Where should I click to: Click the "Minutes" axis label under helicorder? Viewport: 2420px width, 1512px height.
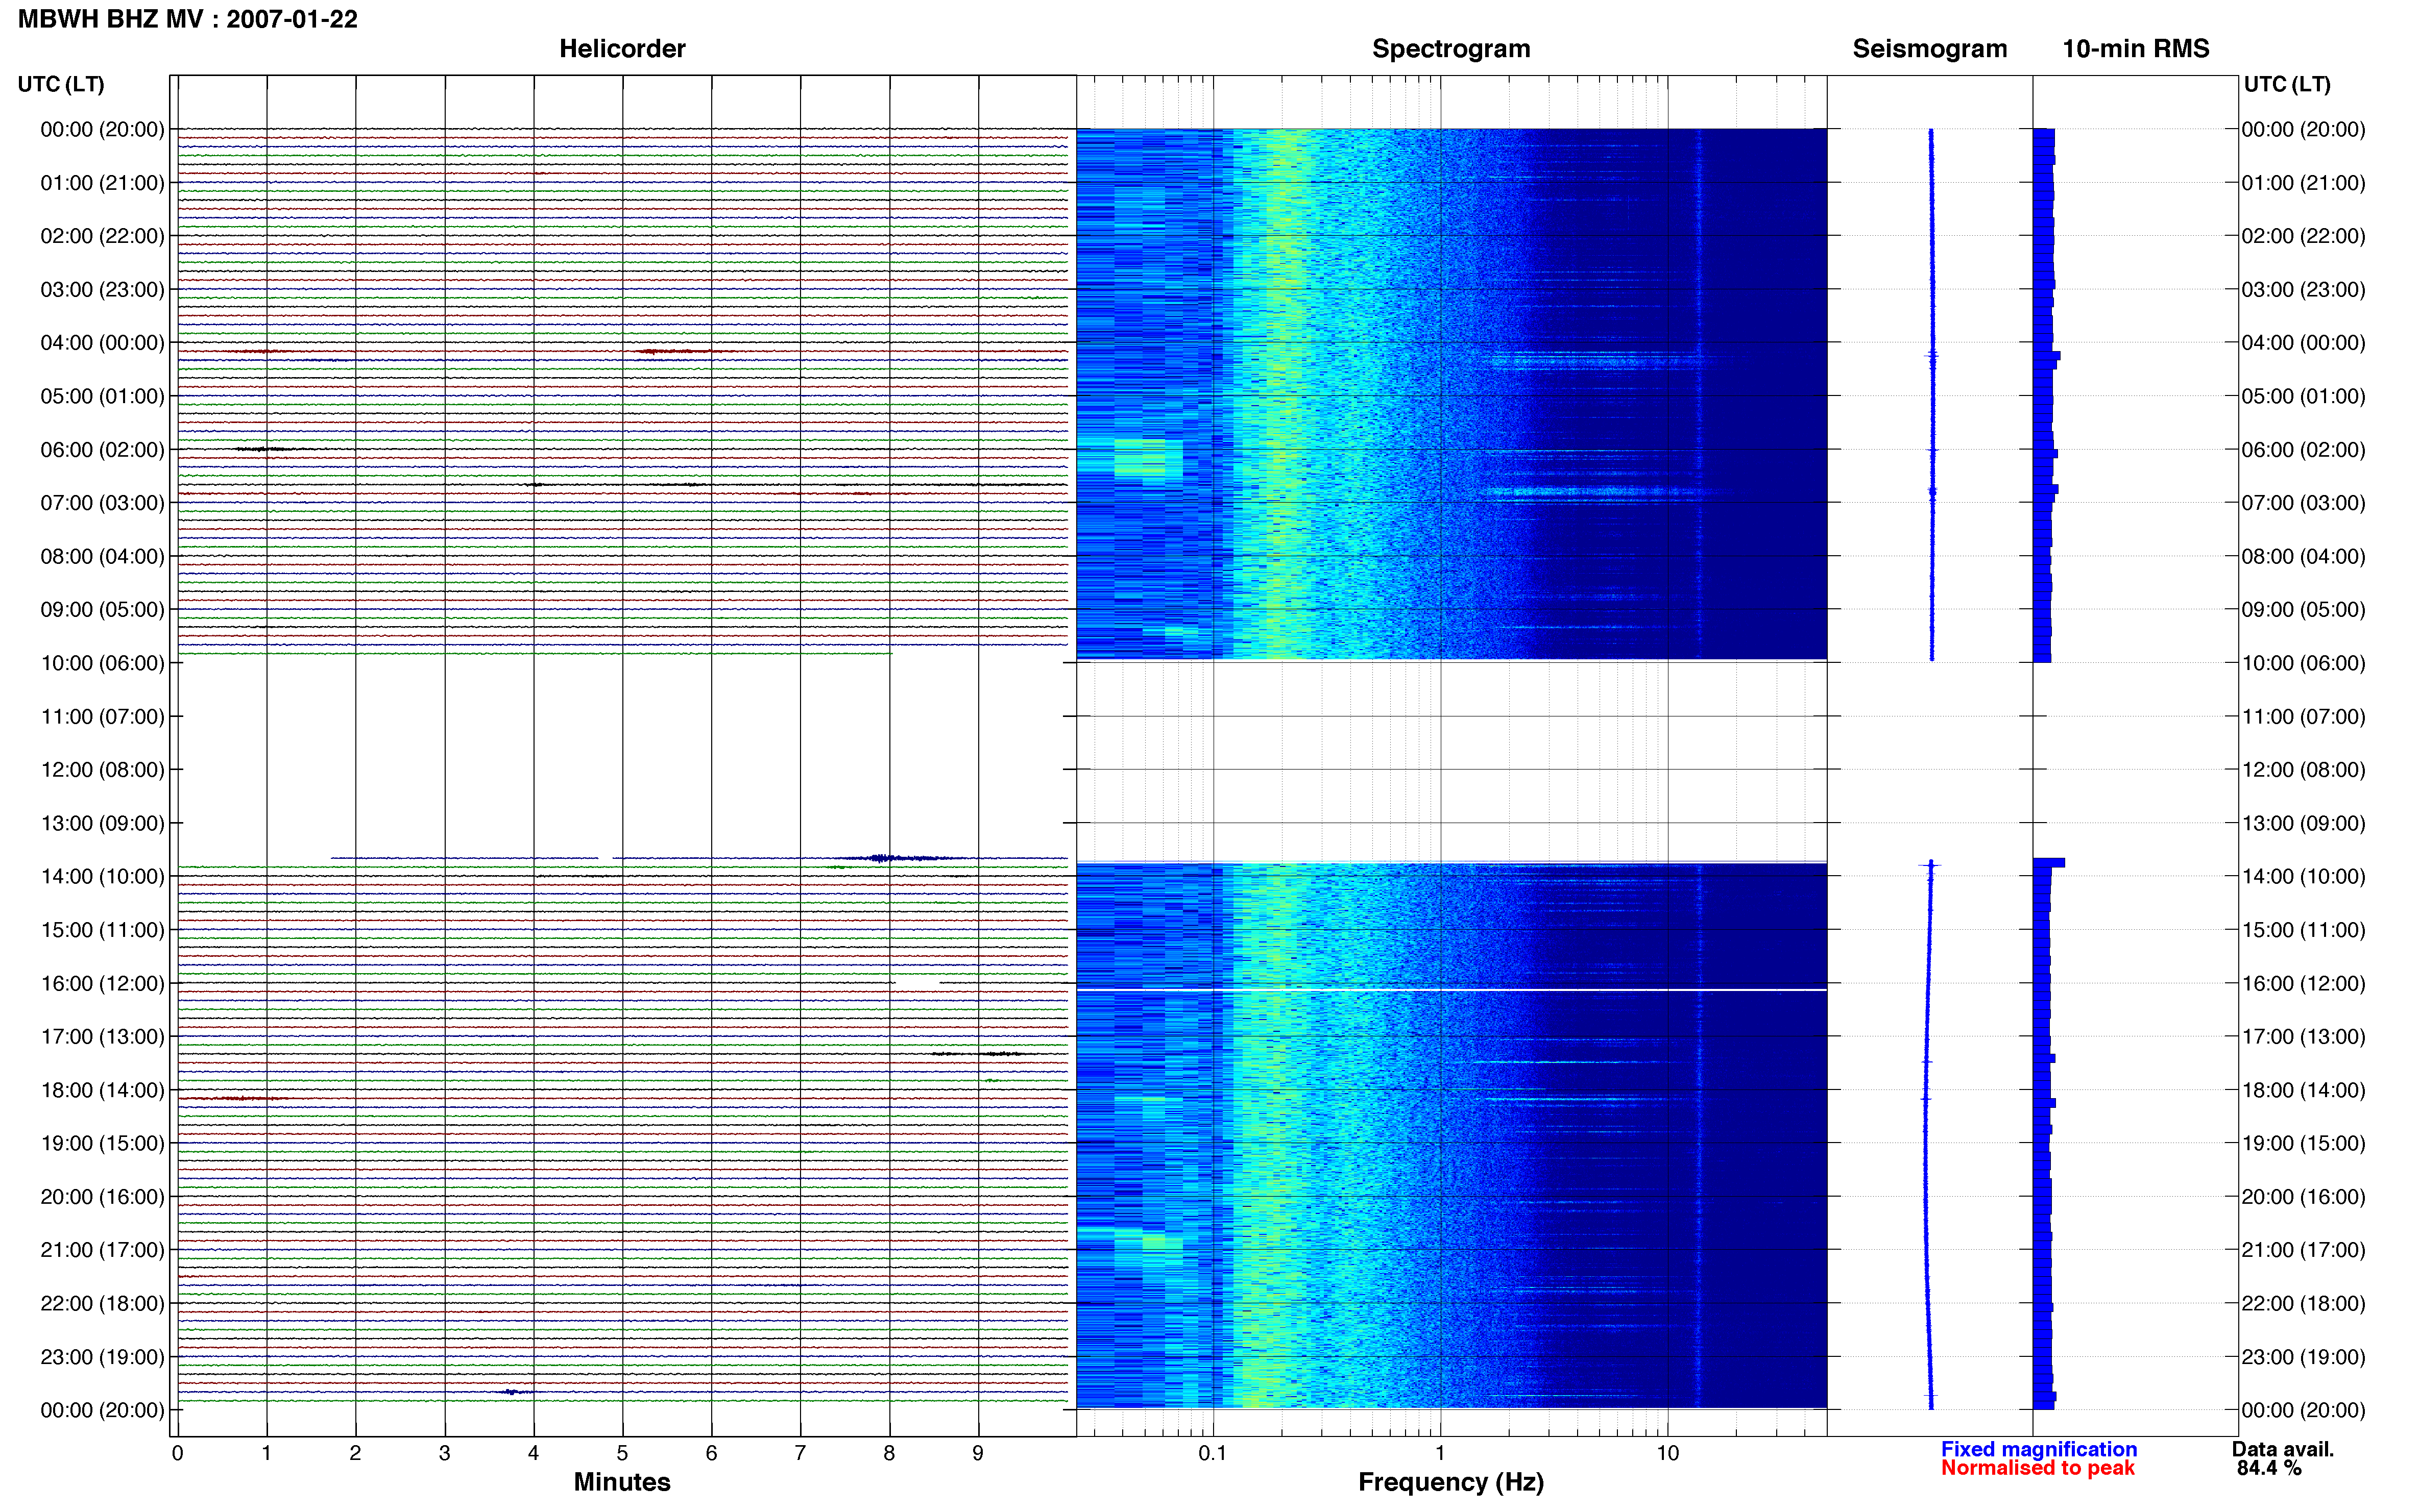pos(622,1481)
